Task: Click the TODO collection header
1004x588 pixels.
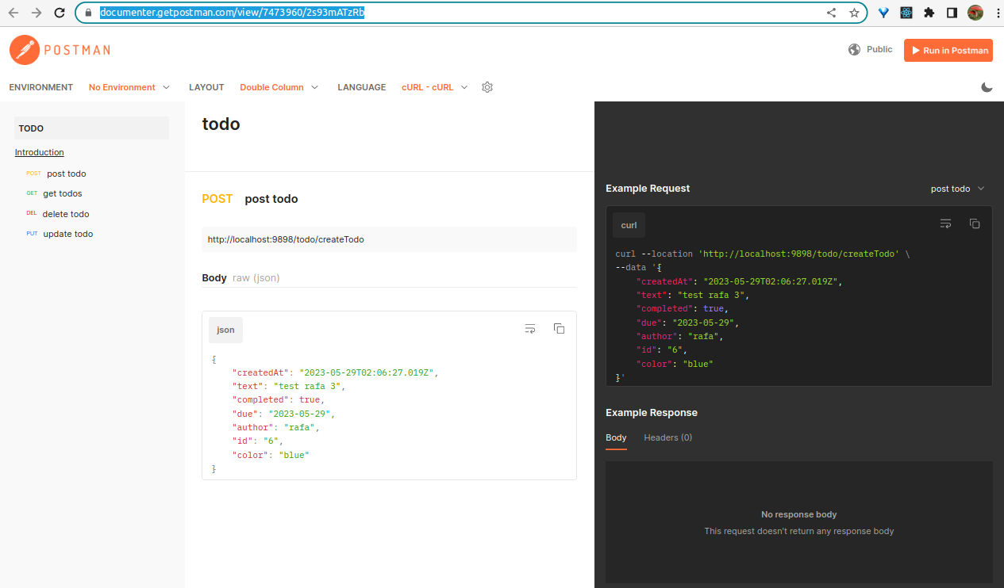Action: (92, 128)
